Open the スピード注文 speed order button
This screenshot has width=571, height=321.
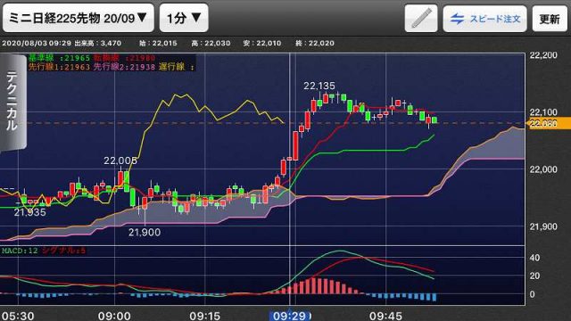485,19
